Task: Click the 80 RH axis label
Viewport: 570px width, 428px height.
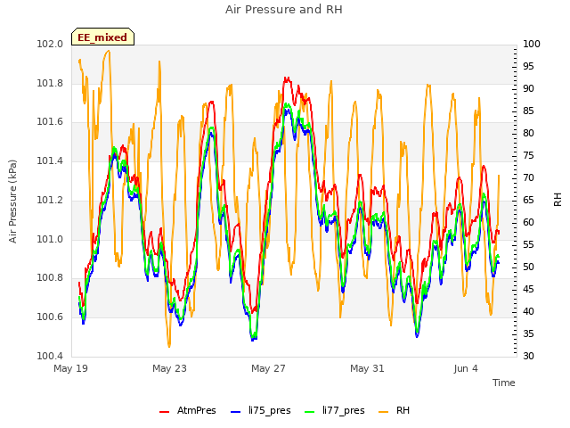Action: click(528, 133)
